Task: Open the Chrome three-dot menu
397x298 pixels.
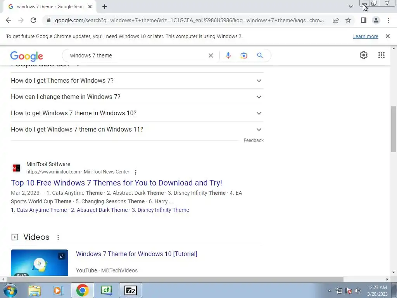Action: [x=388, y=20]
